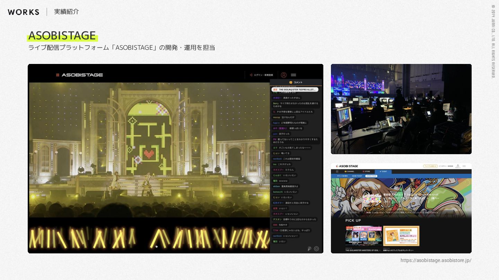
Task: Select 紅色ギター's comment in the chat
Action: pyautogui.click(x=291, y=203)
